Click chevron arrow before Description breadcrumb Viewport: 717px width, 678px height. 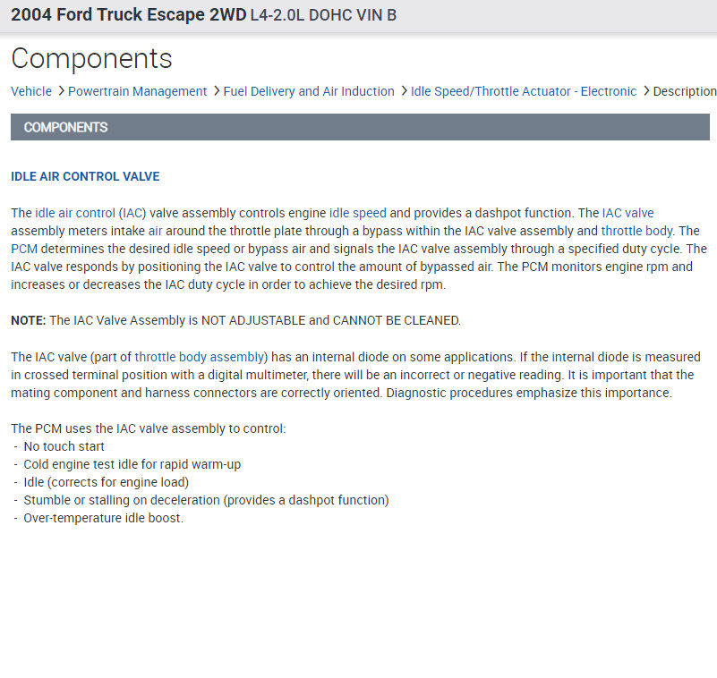tap(646, 91)
